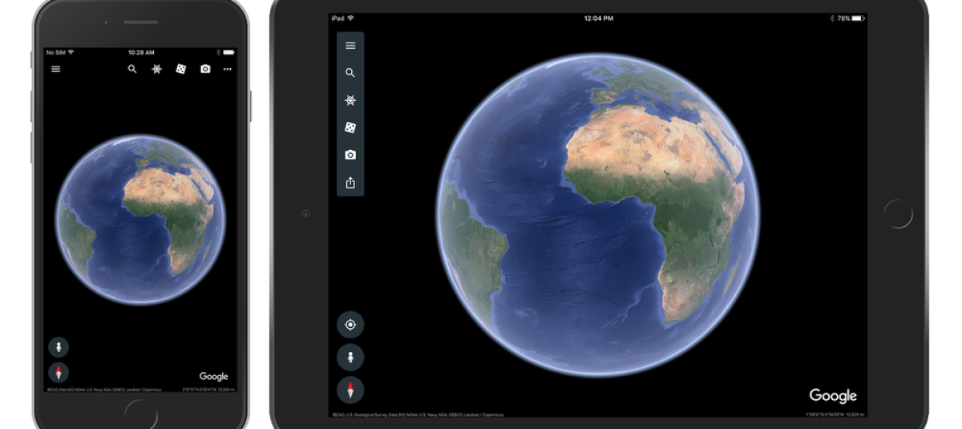
Task: Open Voyager ship wheel on iPhone
Action: 156,69
